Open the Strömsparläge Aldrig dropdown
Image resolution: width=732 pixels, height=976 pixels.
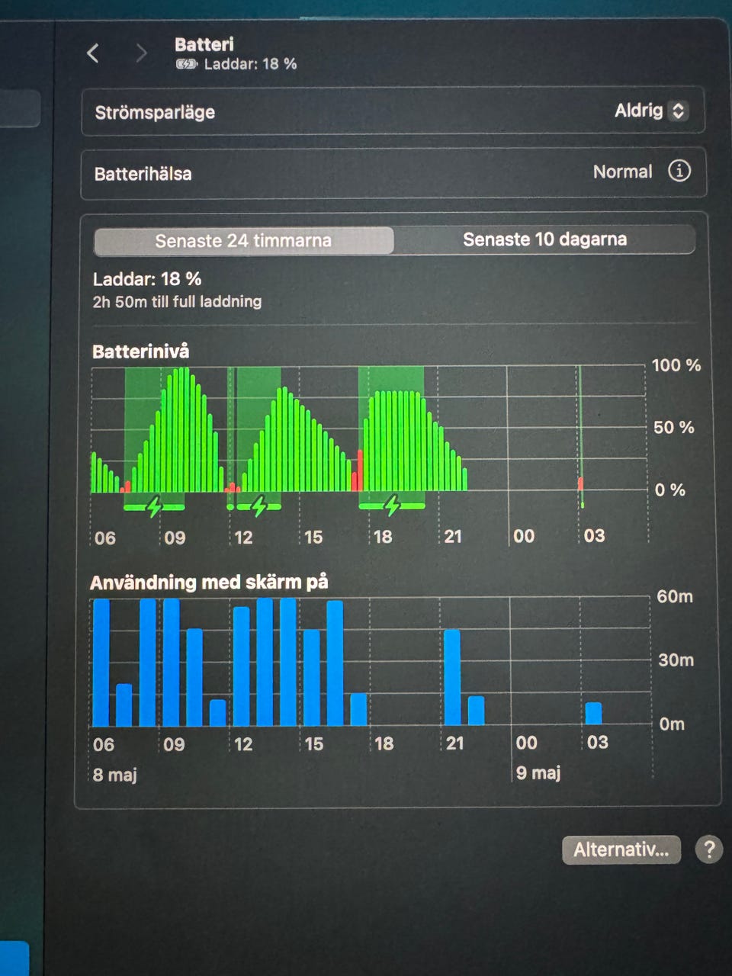651,111
